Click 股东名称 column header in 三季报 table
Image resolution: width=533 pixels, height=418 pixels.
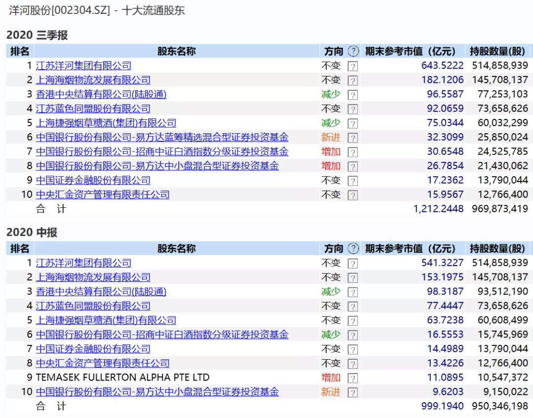[176, 51]
